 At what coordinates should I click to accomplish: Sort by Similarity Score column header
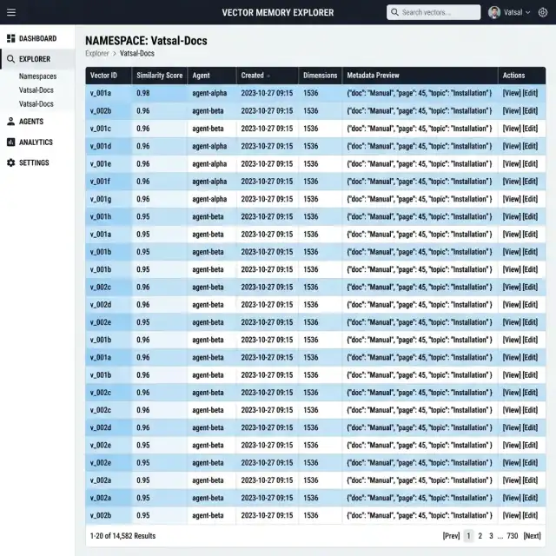pos(160,76)
